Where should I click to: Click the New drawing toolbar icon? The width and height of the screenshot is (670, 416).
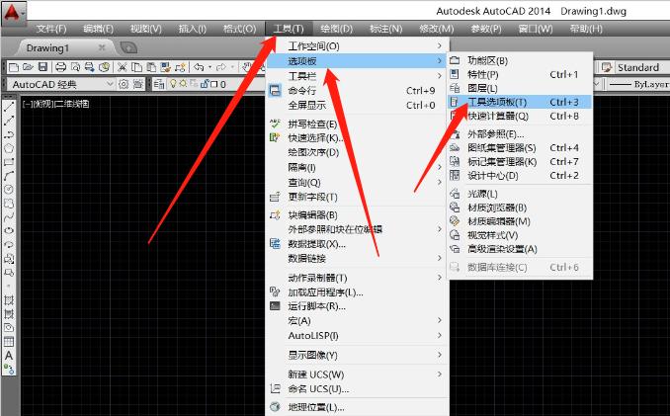point(14,67)
